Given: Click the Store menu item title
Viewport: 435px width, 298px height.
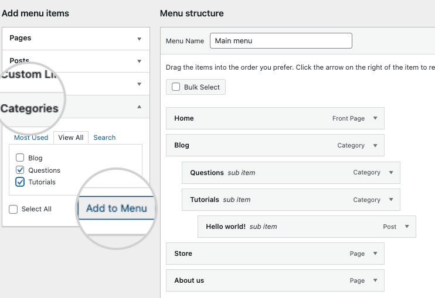Looking at the screenshot, I should pos(183,254).
